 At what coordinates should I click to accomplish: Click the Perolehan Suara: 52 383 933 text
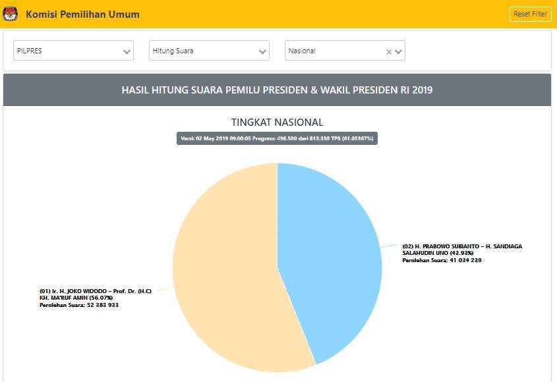coord(79,305)
